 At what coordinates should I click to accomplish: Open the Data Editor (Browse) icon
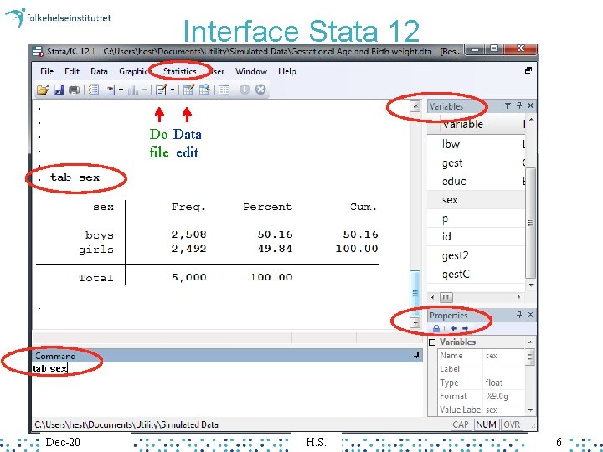click(204, 90)
